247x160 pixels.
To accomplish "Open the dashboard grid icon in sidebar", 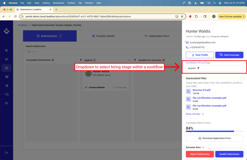I will click(7, 50).
